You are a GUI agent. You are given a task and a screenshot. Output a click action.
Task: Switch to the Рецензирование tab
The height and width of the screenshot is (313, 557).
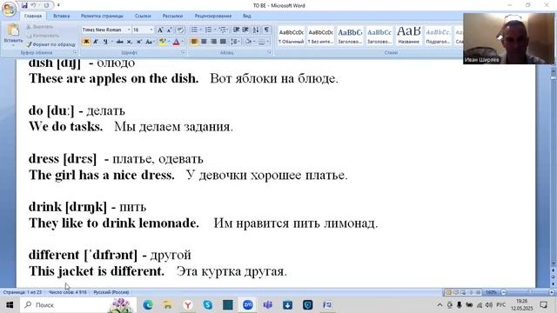pyautogui.click(x=213, y=16)
